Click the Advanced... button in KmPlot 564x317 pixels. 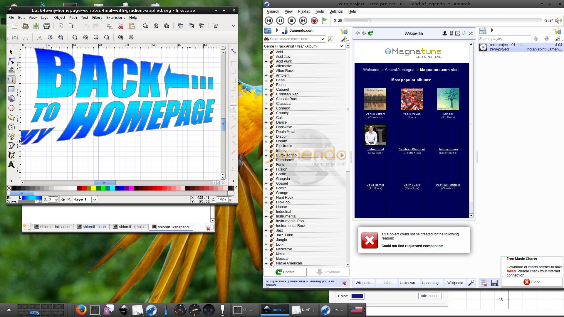pos(430,296)
